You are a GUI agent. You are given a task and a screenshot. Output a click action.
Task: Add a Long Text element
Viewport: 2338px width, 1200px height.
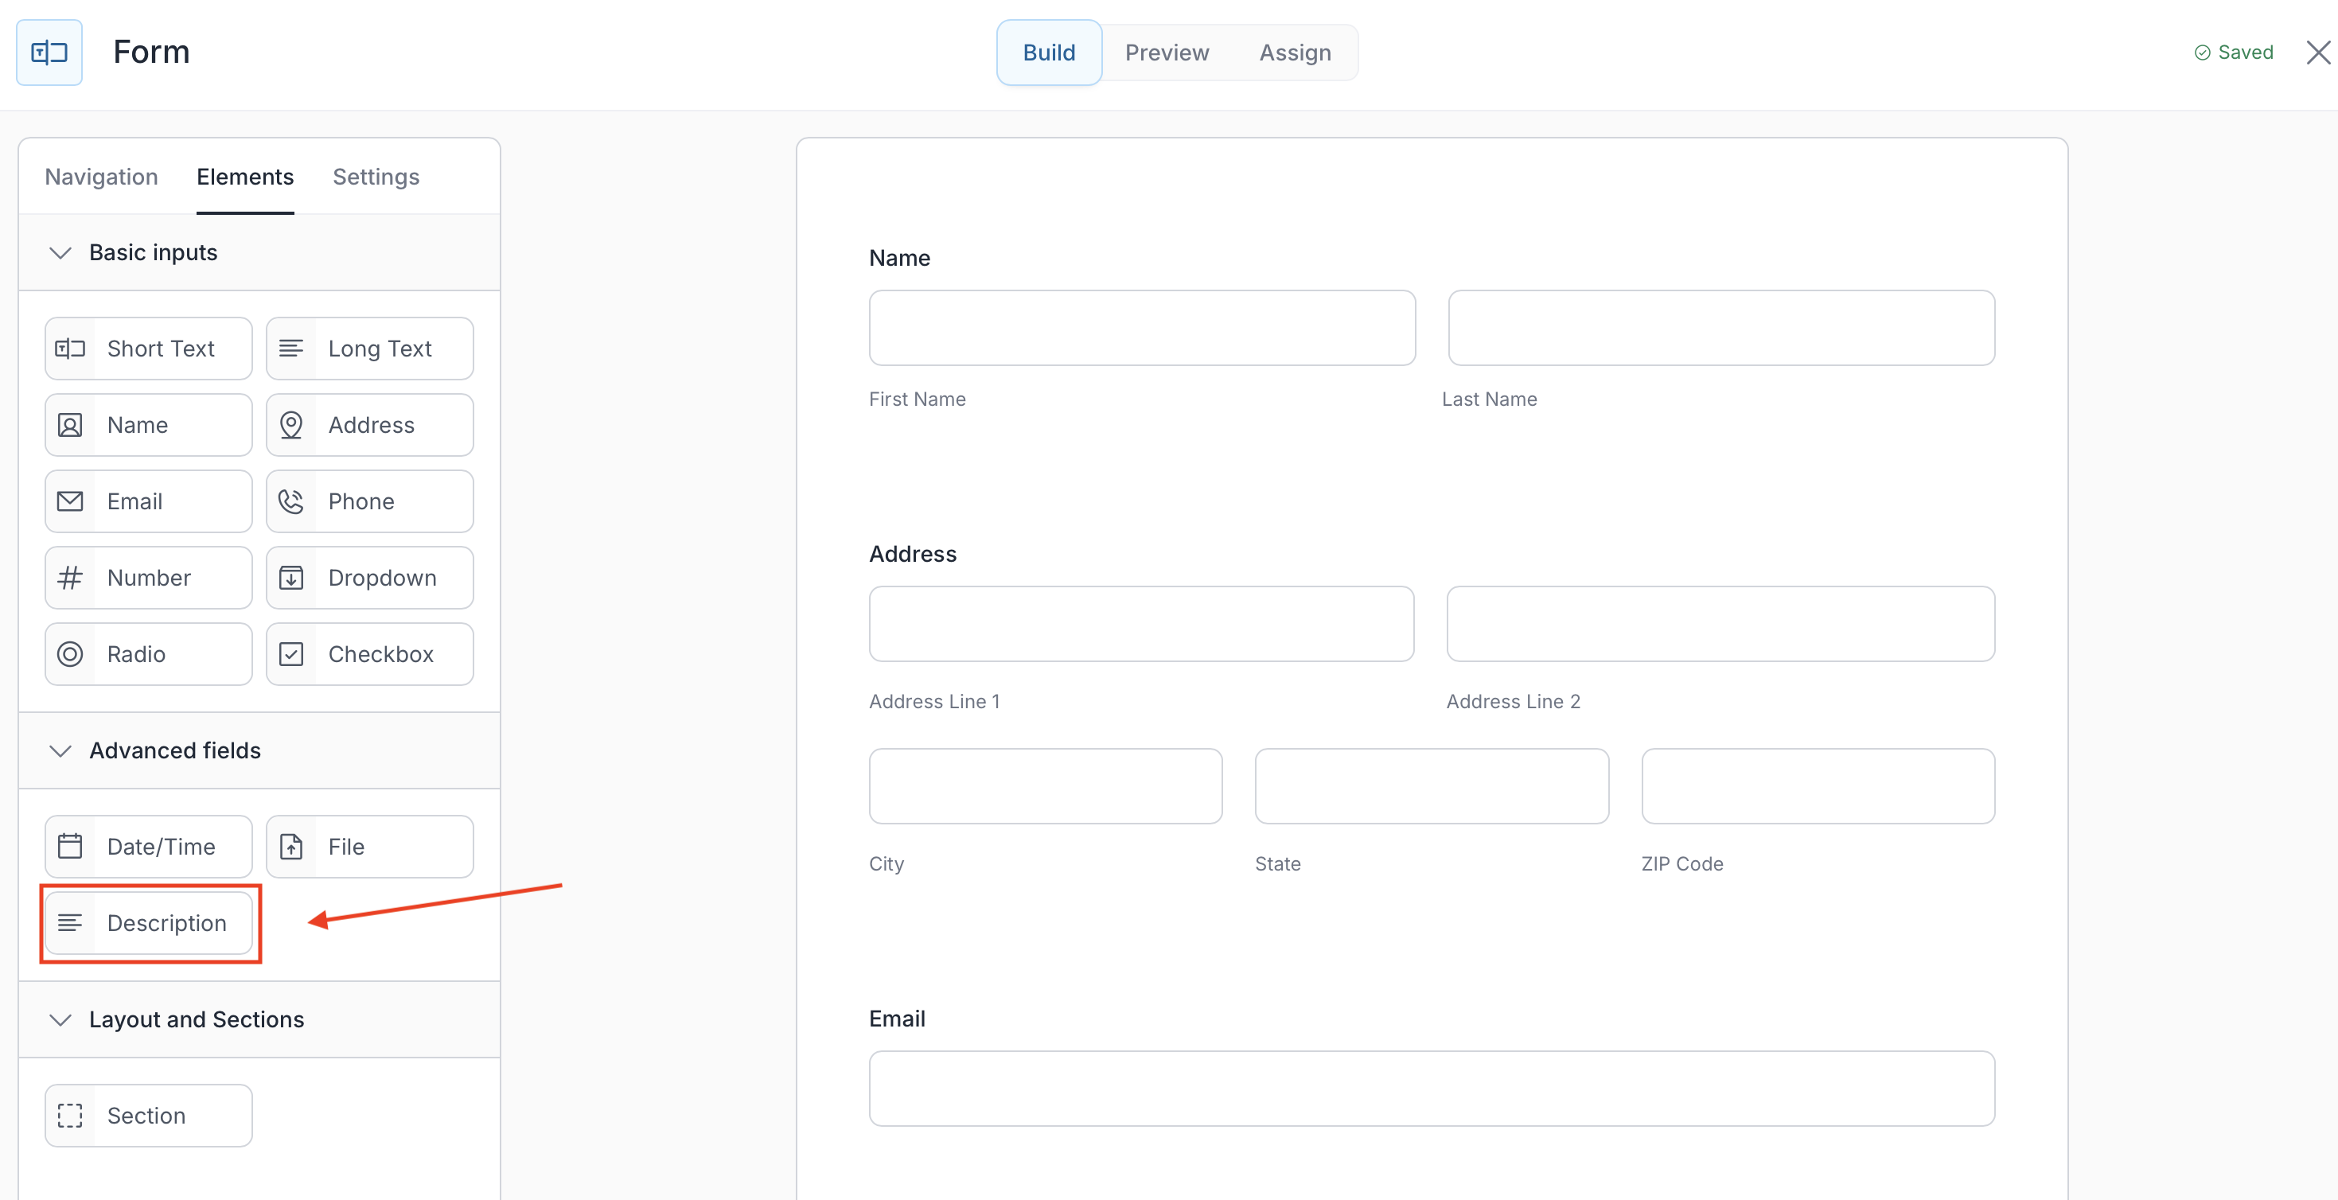point(370,349)
